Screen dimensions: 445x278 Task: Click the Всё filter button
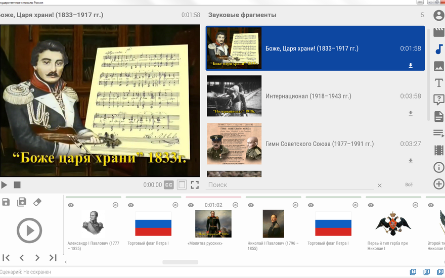[409, 184]
